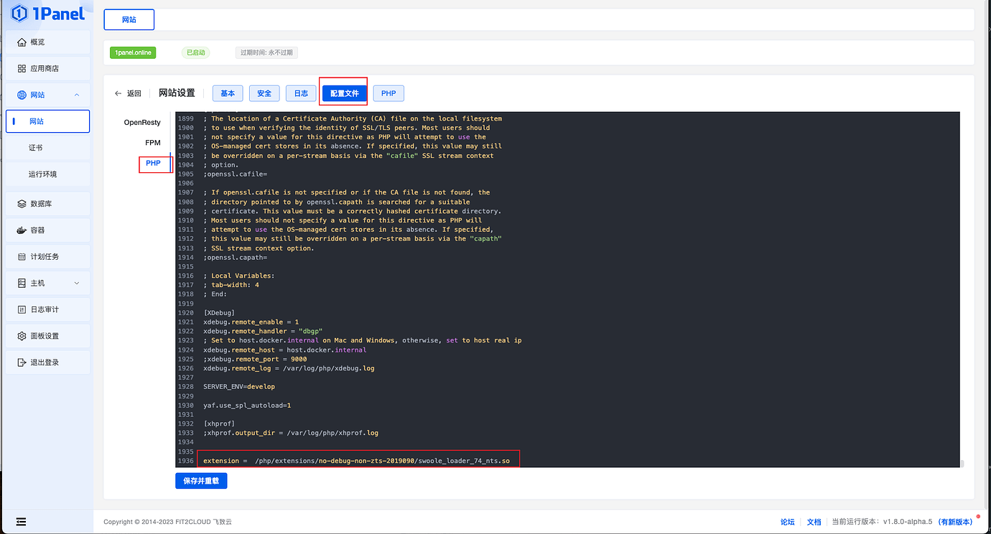Switch to the 安全 tab
991x534 pixels.
pos(264,93)
